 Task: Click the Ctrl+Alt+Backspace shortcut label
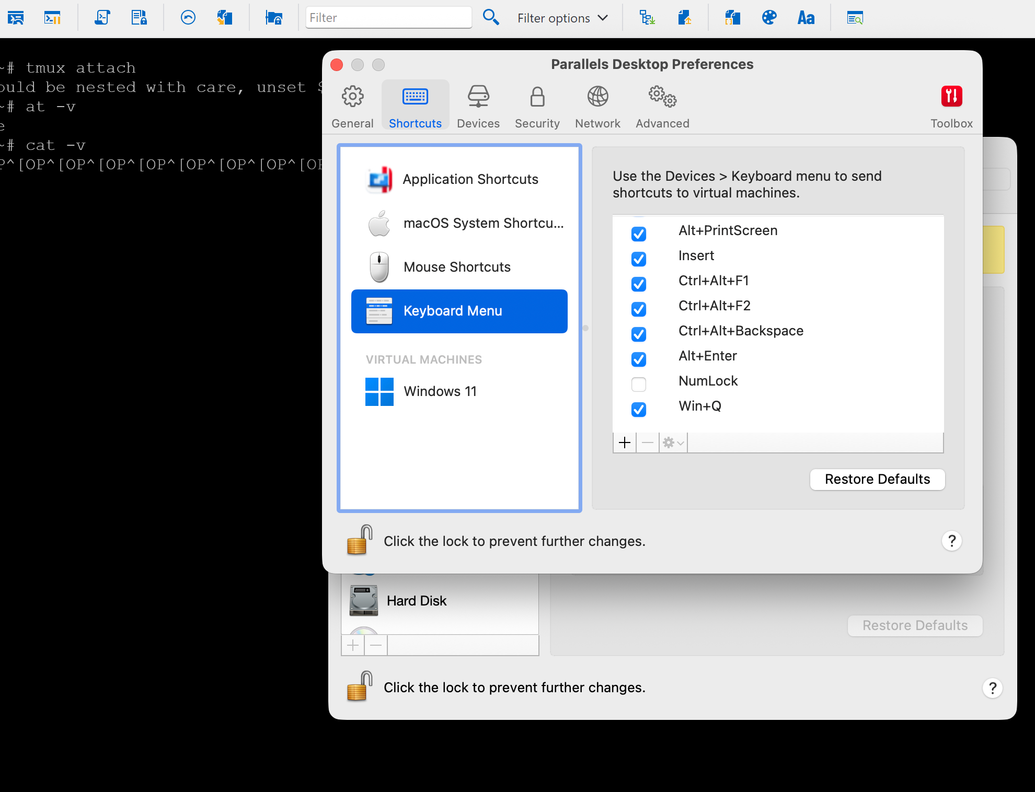pyautogui.click(x=741, y=331)
